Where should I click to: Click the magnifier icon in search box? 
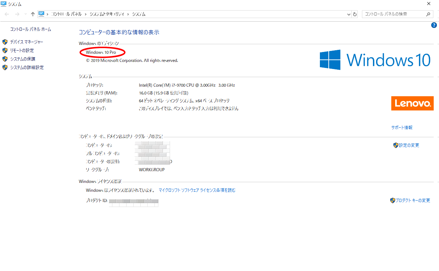tap(428, 14)
